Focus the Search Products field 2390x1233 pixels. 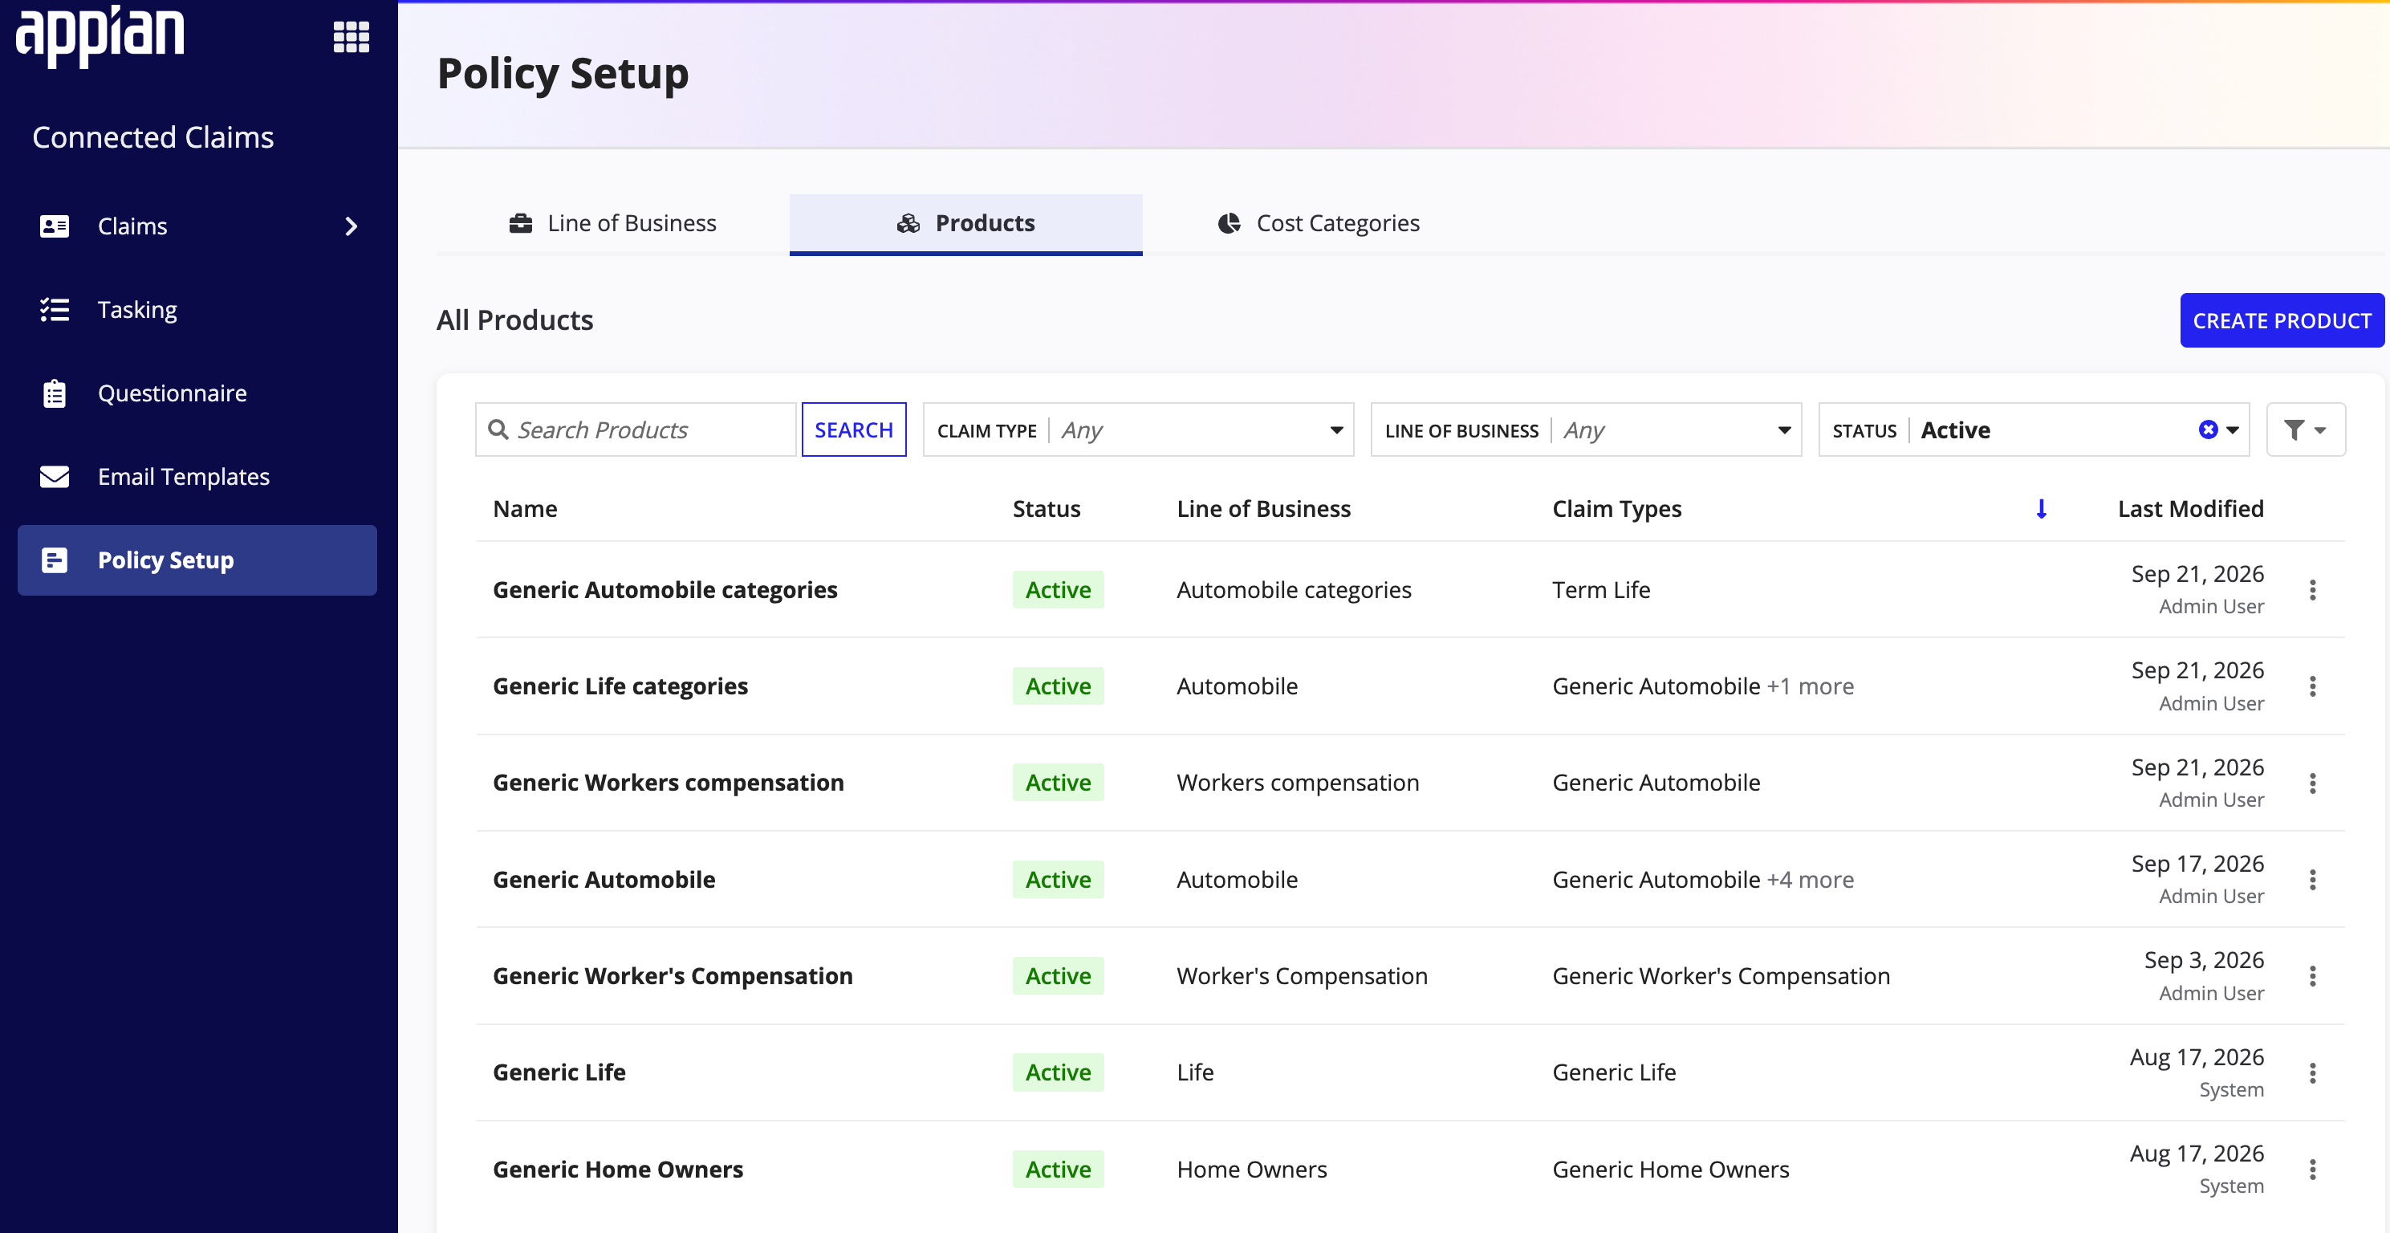point(636,429)
